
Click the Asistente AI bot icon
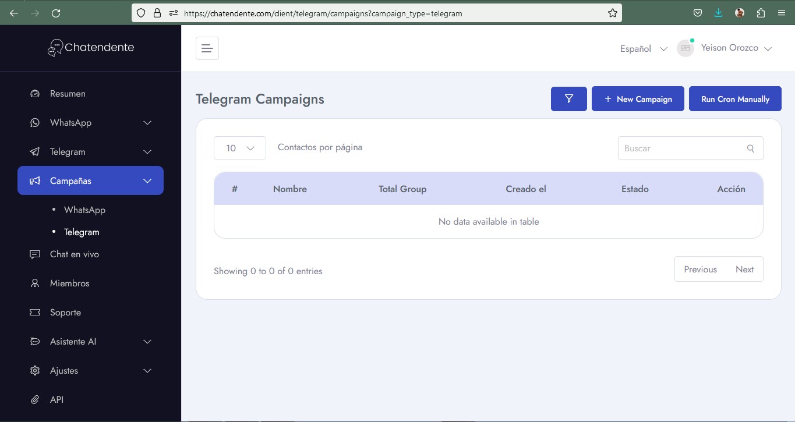(35, 342)
